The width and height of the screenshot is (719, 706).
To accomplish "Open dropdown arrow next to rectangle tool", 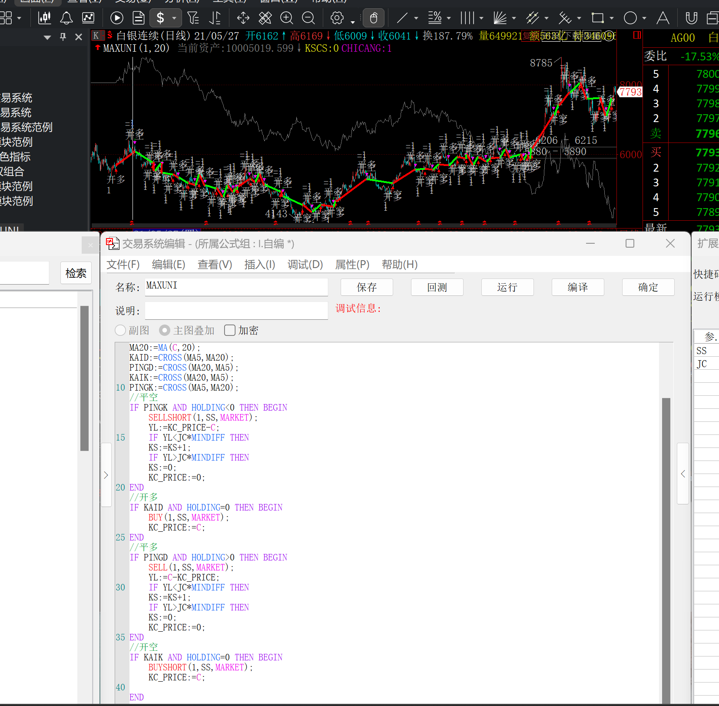I will pos(612,18).
